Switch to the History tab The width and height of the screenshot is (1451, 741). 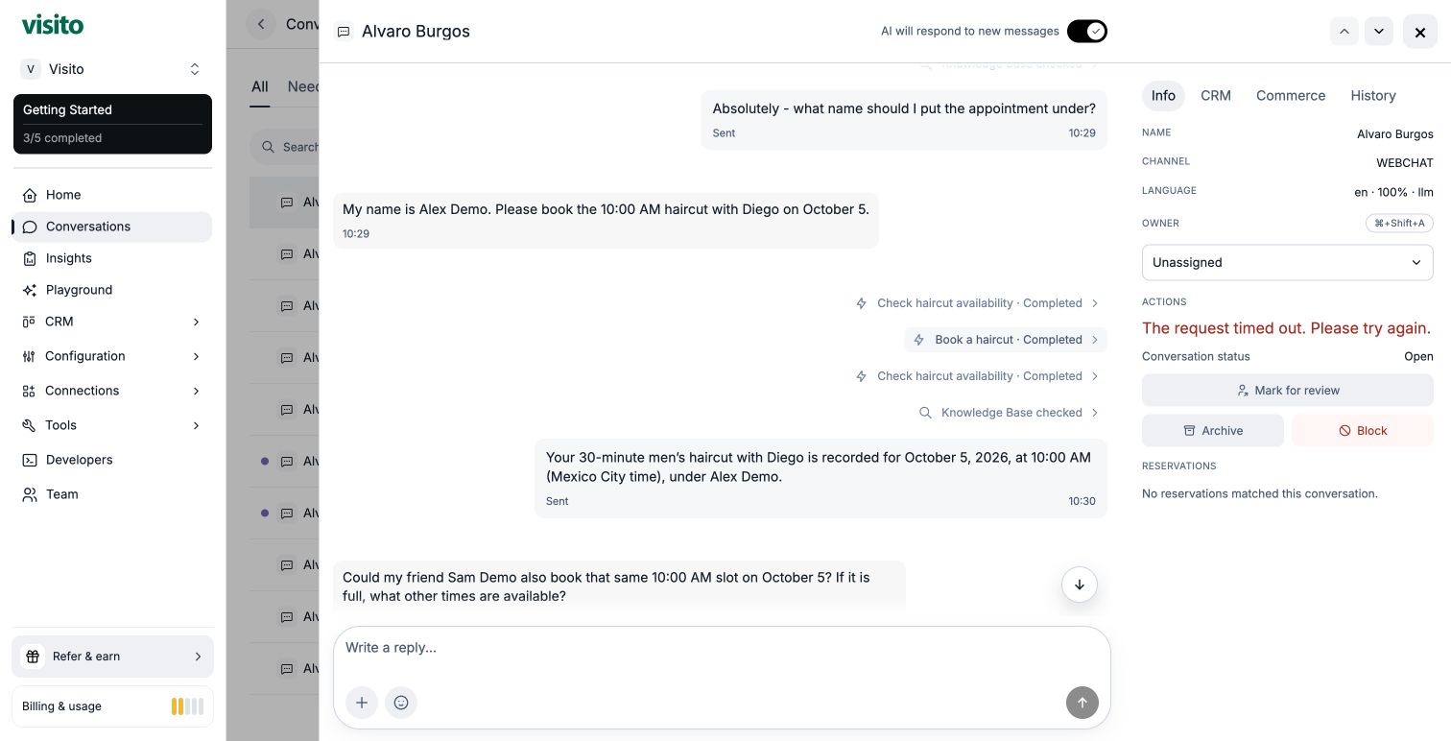click(x=1373, y=96)
